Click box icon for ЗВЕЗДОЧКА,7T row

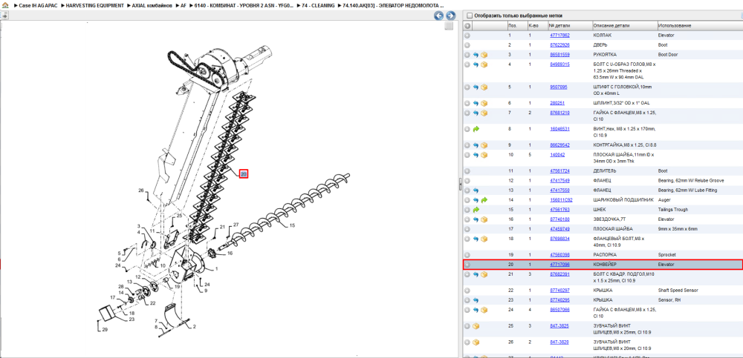(484, 219)
